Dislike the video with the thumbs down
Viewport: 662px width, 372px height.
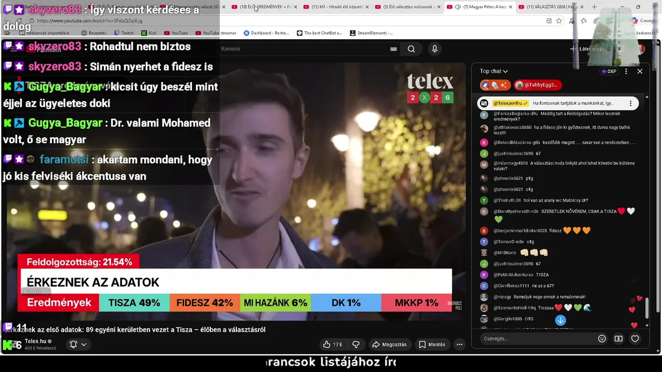click(356, 344)
